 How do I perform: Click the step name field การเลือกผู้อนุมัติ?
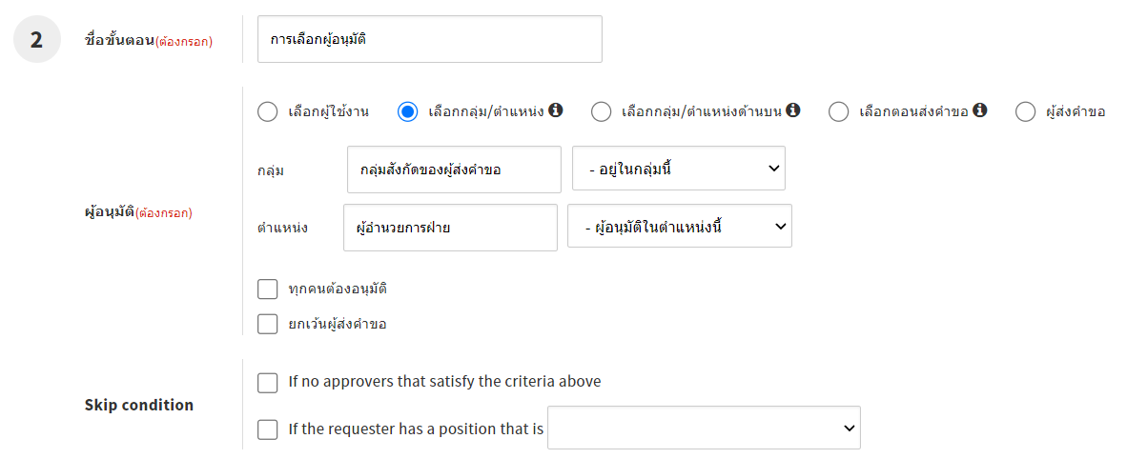430,40
